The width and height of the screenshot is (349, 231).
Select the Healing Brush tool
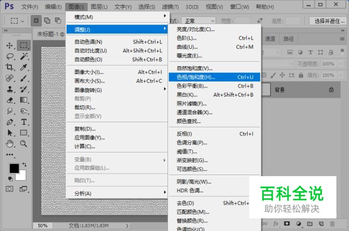coord(10,78)
